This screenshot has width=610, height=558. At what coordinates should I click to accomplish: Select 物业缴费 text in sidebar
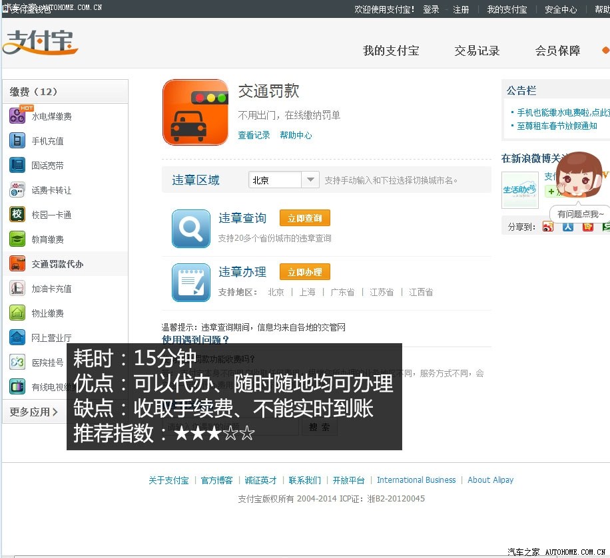click(47, 313)
